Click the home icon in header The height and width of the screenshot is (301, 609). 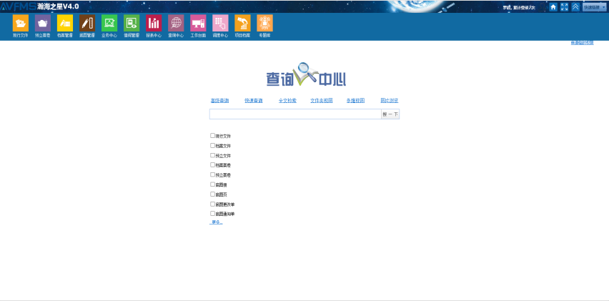tap(553, 7)
